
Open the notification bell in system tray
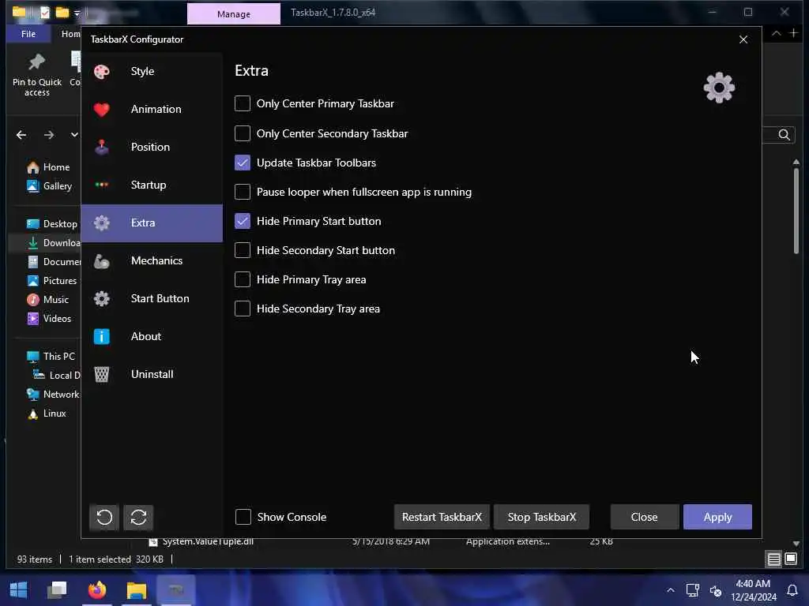792,590
